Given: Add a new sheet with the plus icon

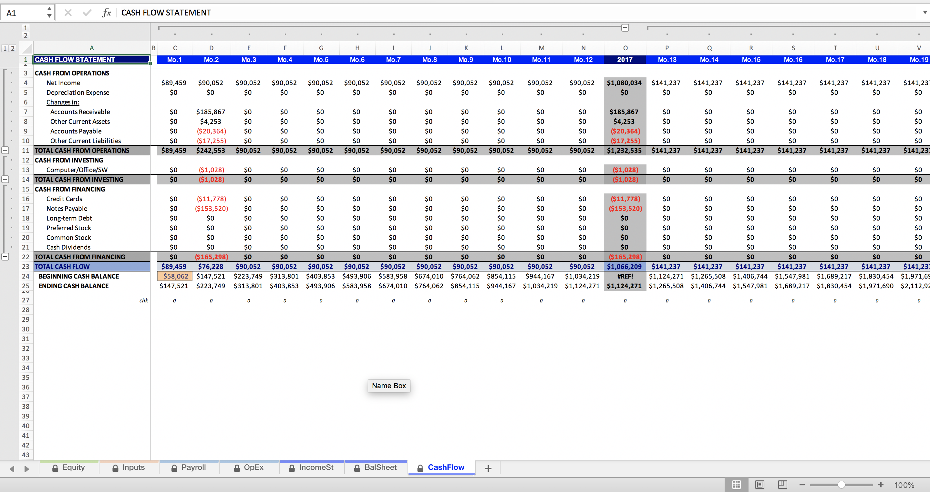Looking at the screenshot, I should [x=488, y=468].
